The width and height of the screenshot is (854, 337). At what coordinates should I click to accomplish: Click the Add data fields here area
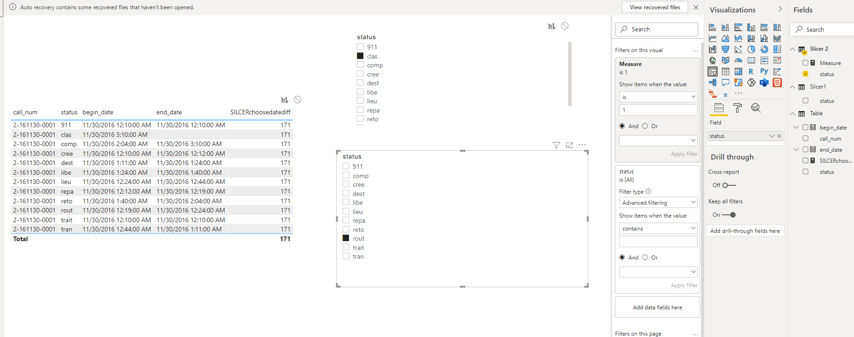[657, 307]
